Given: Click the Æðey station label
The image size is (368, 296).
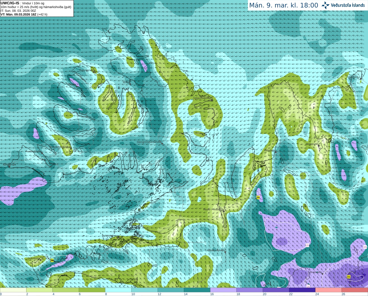Looking at the screenshot, I should (126, 82).
